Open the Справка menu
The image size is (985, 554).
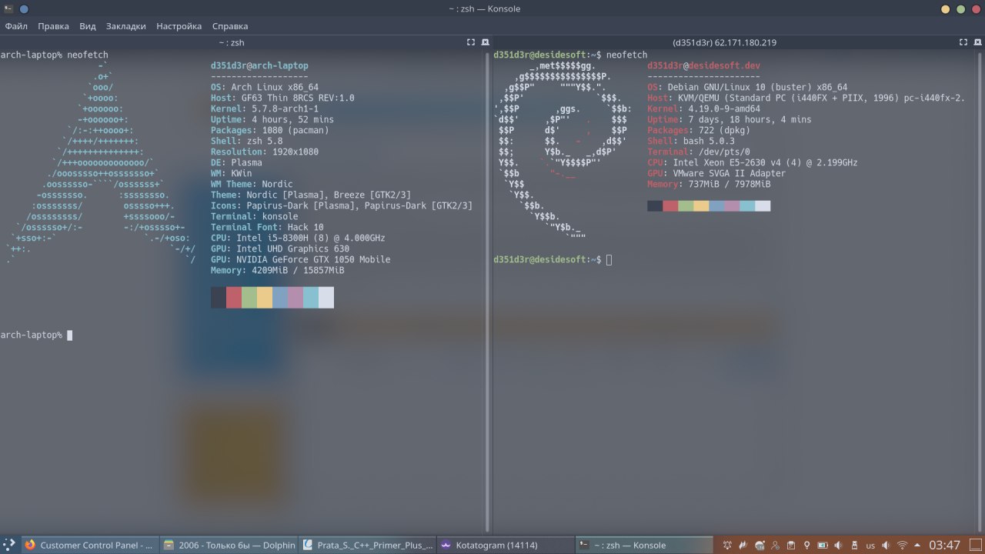[230, 25]
